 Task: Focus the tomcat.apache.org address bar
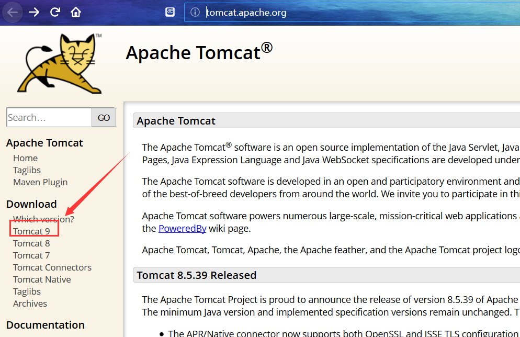click(x=352, y=13)
